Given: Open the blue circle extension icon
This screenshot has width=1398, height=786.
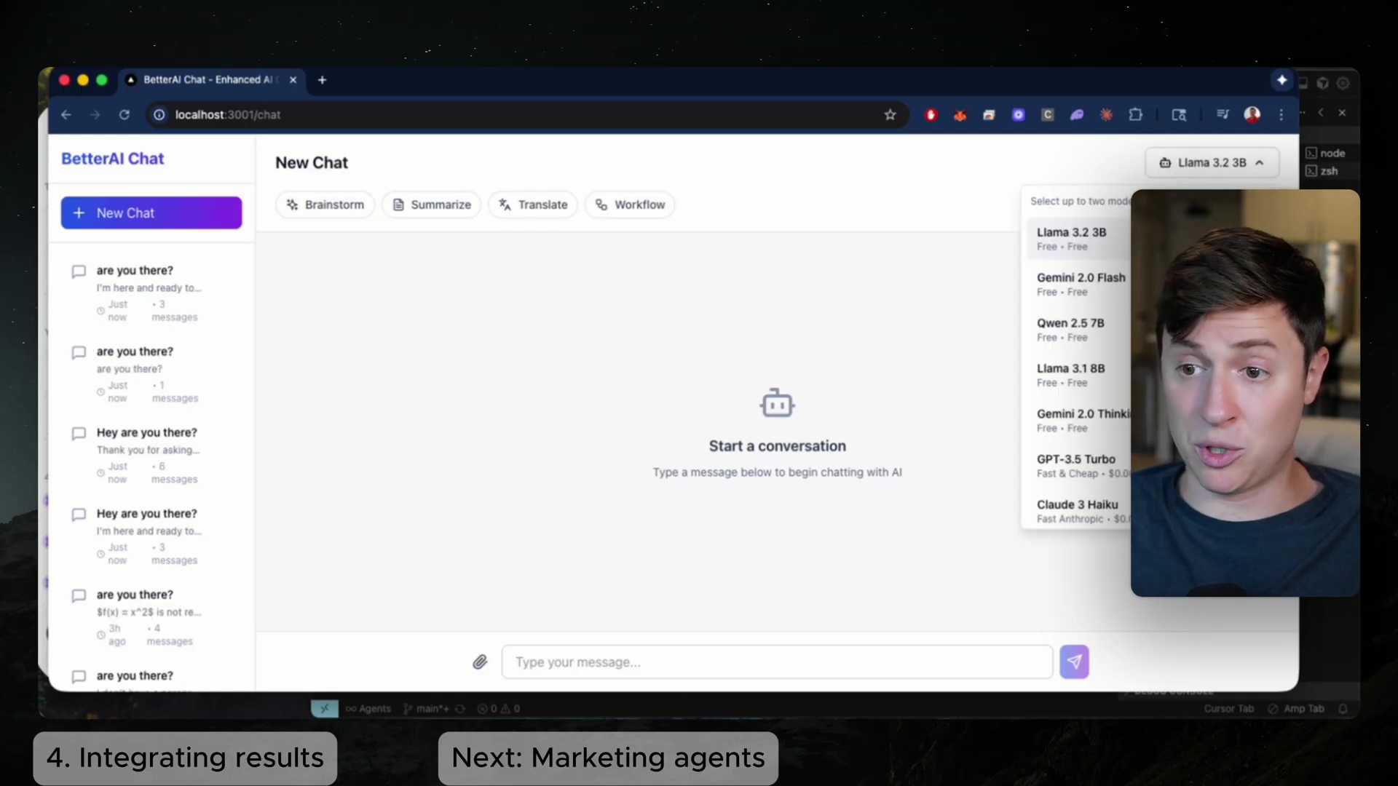Looking at the screenshot, I should (1019, 115).
